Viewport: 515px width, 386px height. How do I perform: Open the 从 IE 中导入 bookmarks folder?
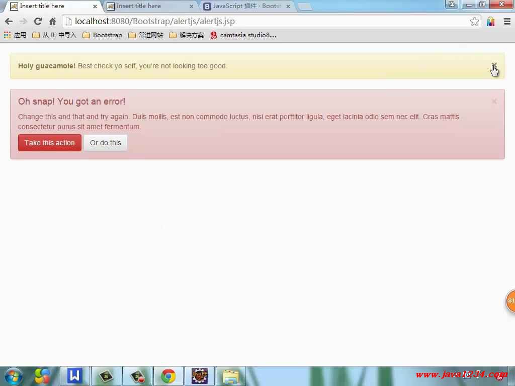pyautogui.click(x=54, y=35)
